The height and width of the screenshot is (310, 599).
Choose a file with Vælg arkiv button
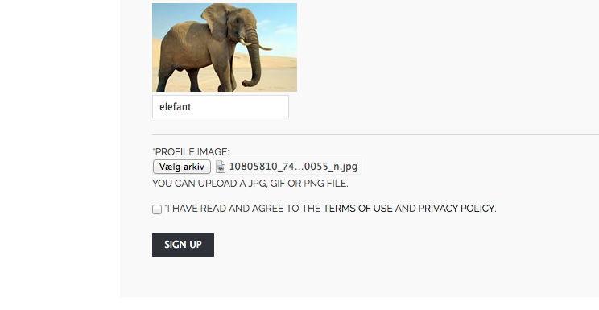[182, 167]
